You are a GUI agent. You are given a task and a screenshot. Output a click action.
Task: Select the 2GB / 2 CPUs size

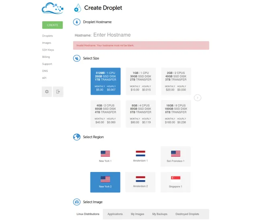coord(176,81)
